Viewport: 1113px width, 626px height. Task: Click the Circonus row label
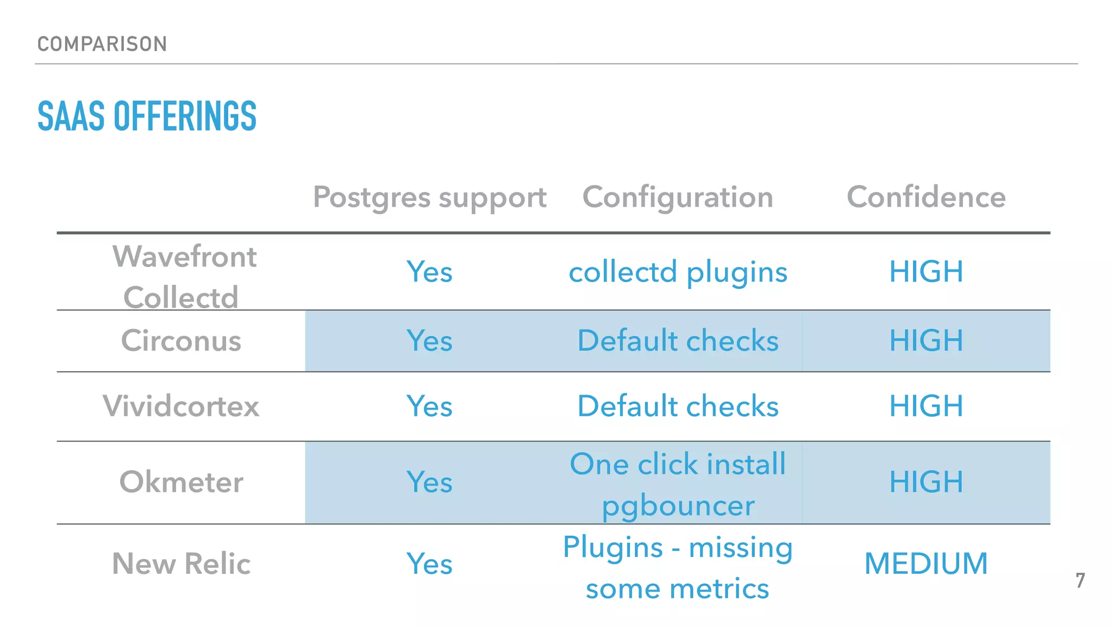click(x=181, y=341)
